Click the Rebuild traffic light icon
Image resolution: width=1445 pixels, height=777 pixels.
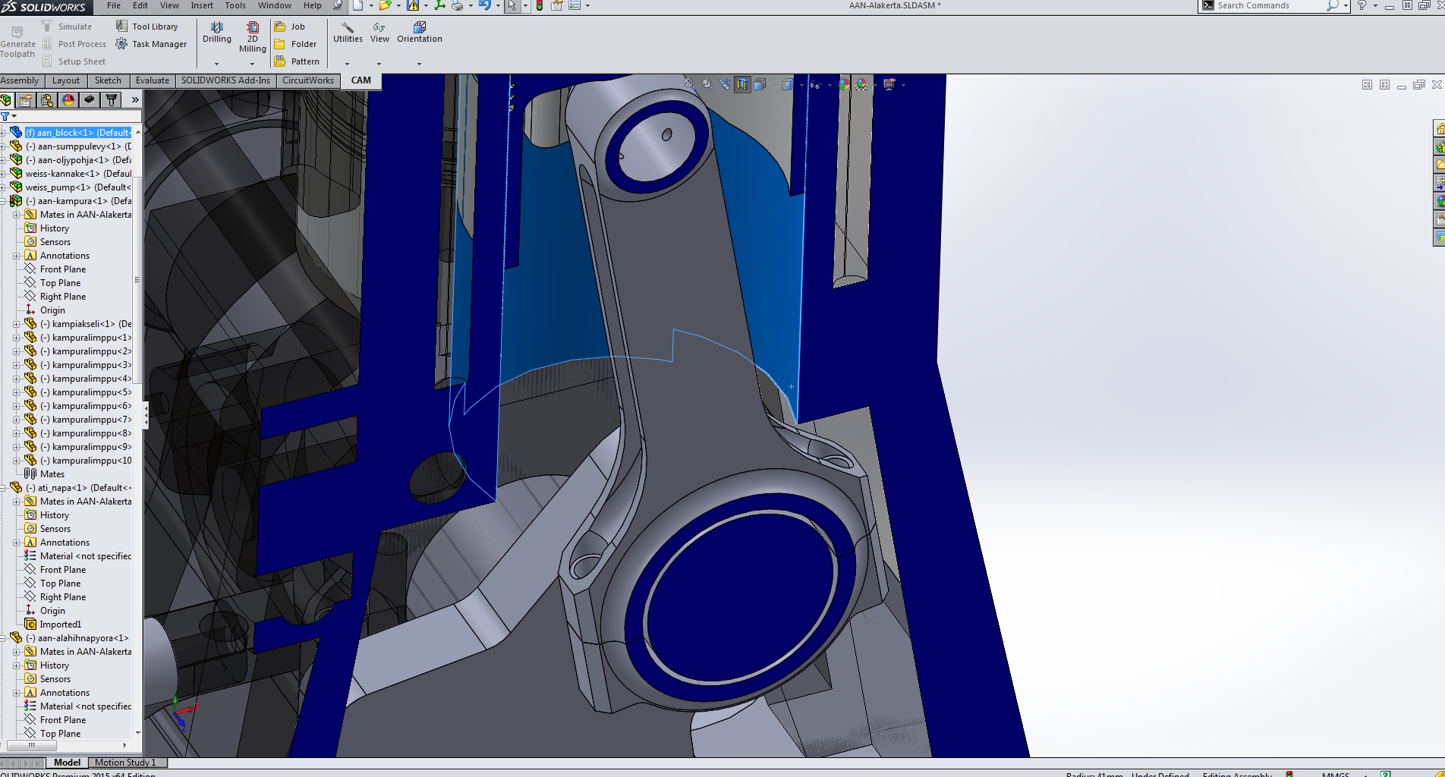(x=540, y=5)
